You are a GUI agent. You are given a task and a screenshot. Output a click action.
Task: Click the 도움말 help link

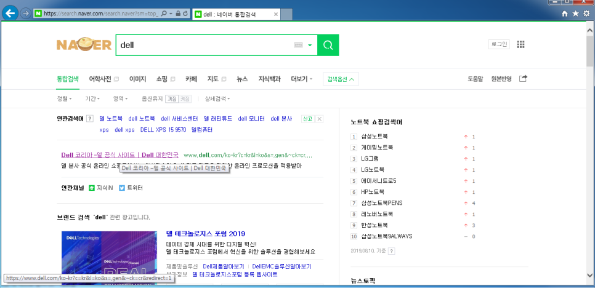(x=475, y=79)
